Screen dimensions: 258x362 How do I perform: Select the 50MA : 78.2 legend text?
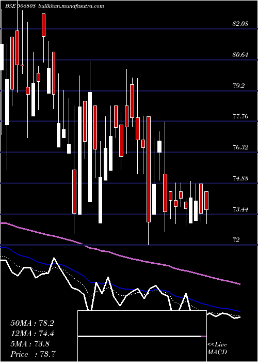(x=33, y=323)
